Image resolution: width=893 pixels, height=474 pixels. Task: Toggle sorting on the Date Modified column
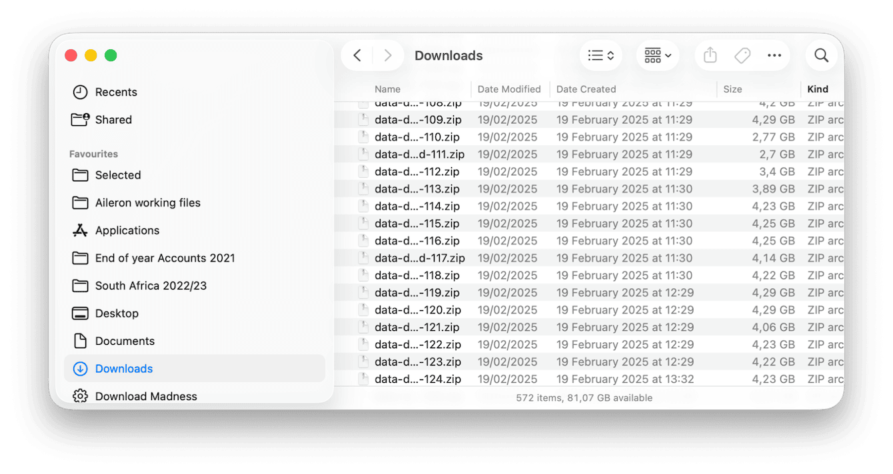click(509, 89)
